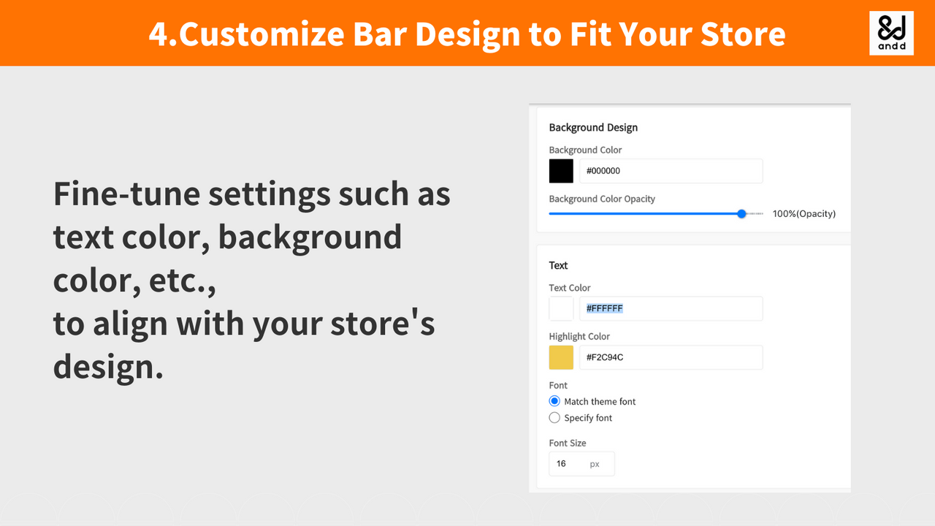This screenshot has width=935, height=526.
Task: Enable the Match theme font option
Action: [554, 401]
